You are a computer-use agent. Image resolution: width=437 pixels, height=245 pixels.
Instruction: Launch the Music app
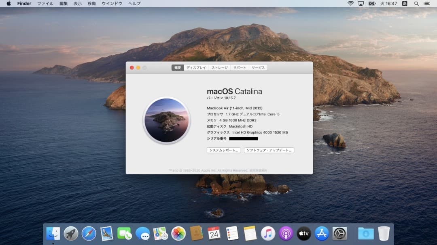click(267, 233)
